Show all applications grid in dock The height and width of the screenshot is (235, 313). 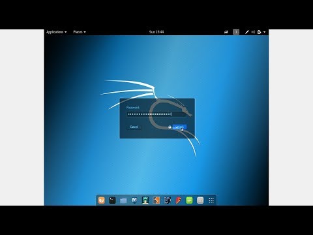211,200
